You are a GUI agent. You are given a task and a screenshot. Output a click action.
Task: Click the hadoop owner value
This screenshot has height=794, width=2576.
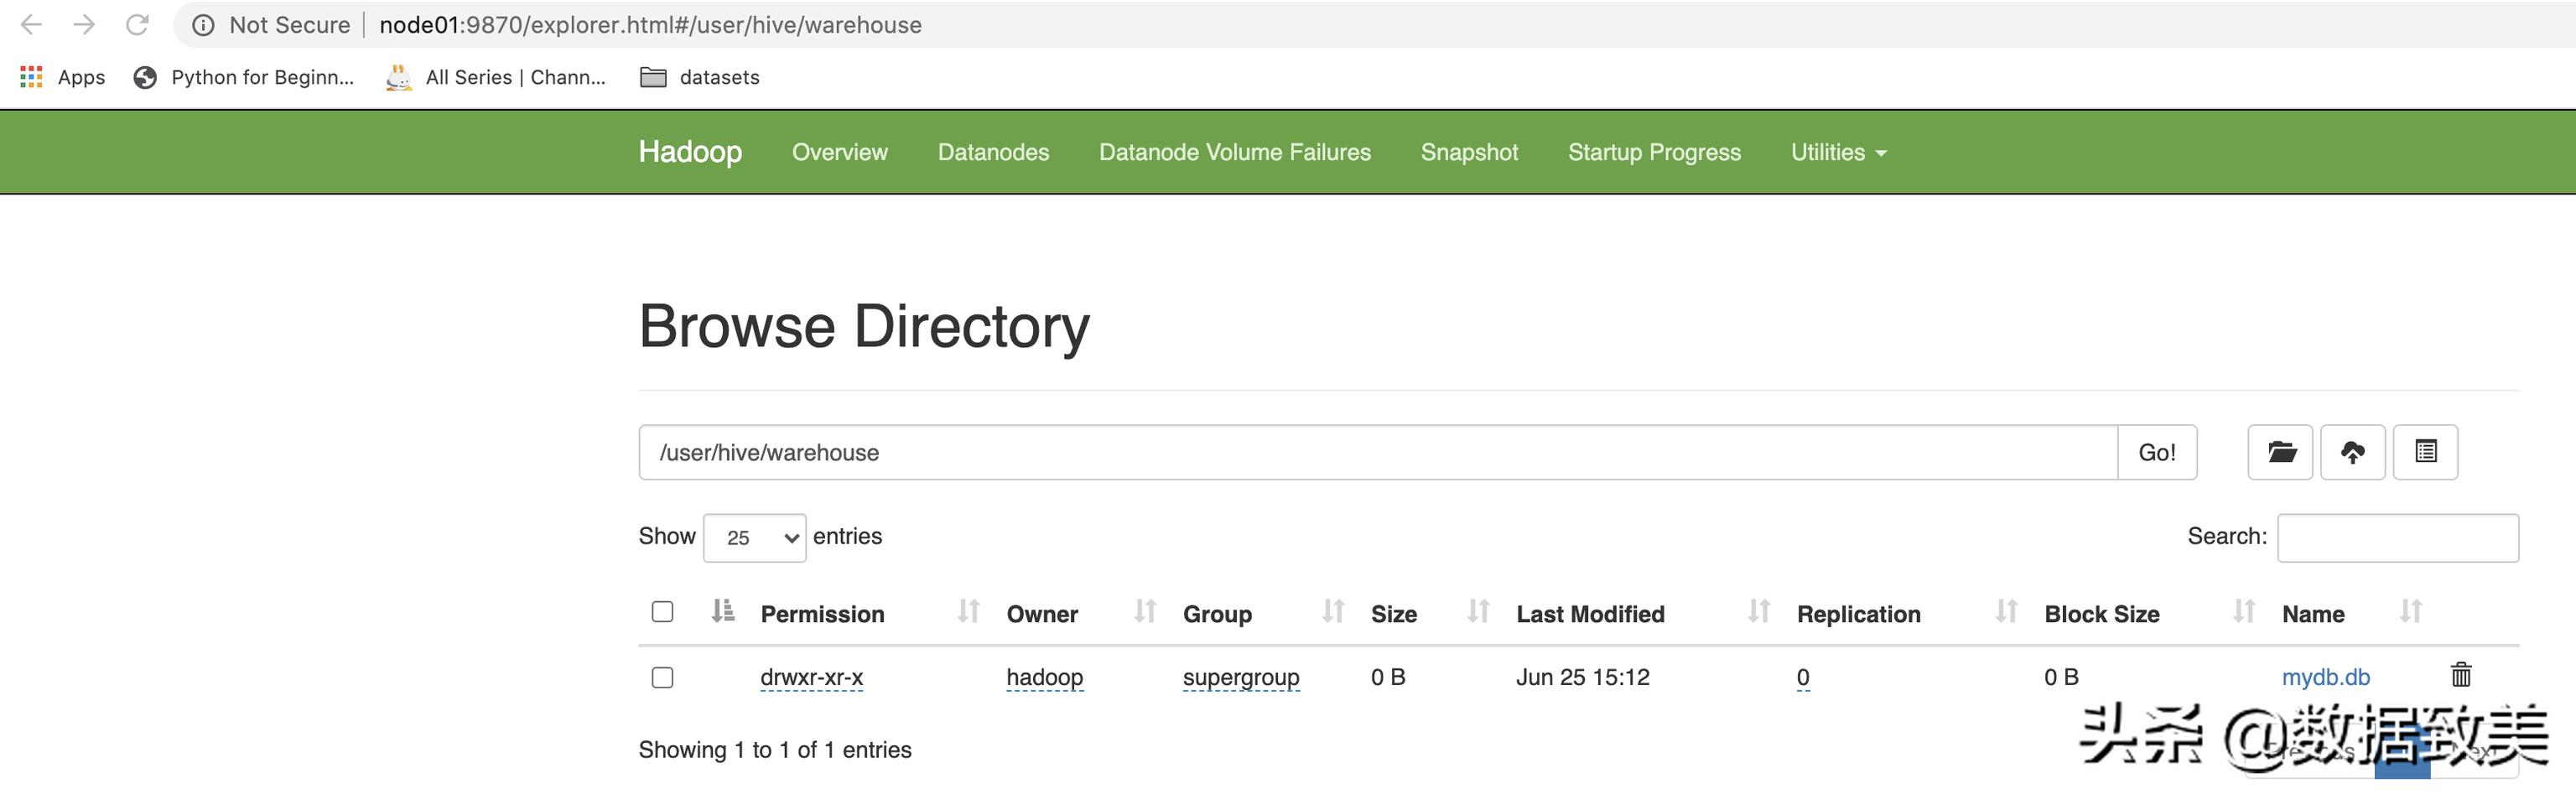[1044, 677]
